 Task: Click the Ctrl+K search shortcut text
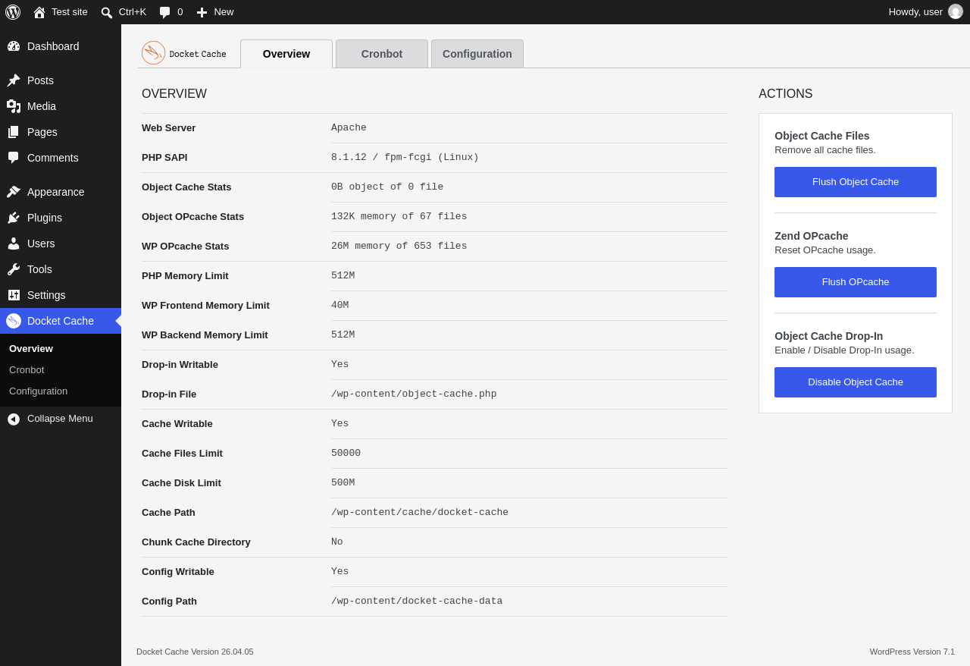click(133, 12)
